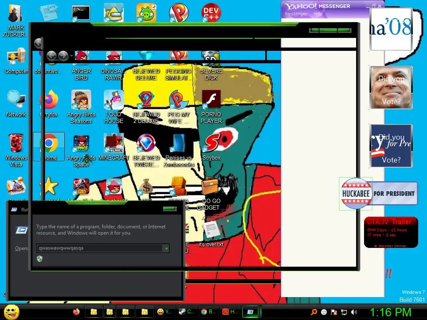Open the GO GO GADGET briefcase icon
This screenshot has width=427, height=320.
pos(211,193)
